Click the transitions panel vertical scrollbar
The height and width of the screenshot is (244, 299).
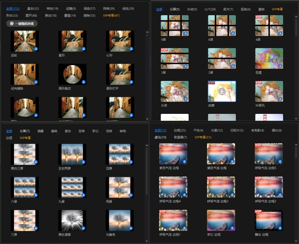(x=148, y=74)
